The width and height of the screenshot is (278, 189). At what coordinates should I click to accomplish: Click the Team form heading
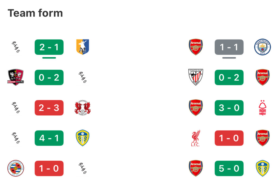coord(35,13)
